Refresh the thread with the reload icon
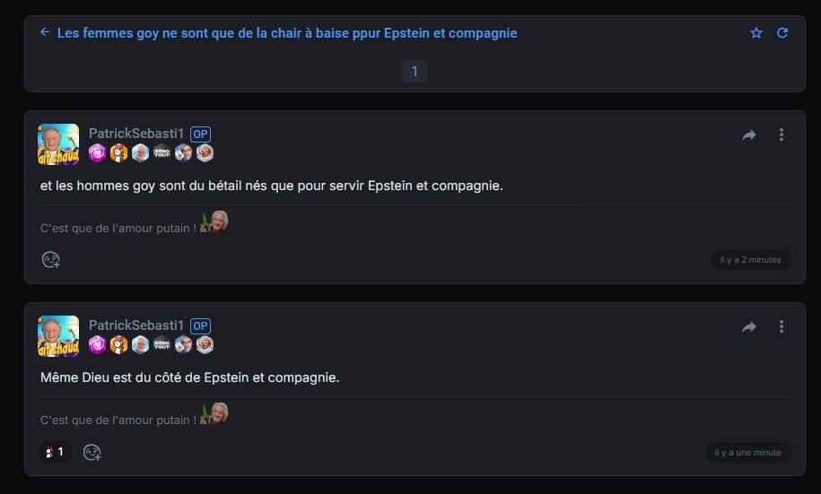Screen dimensions: 821x494 (782, 33)
